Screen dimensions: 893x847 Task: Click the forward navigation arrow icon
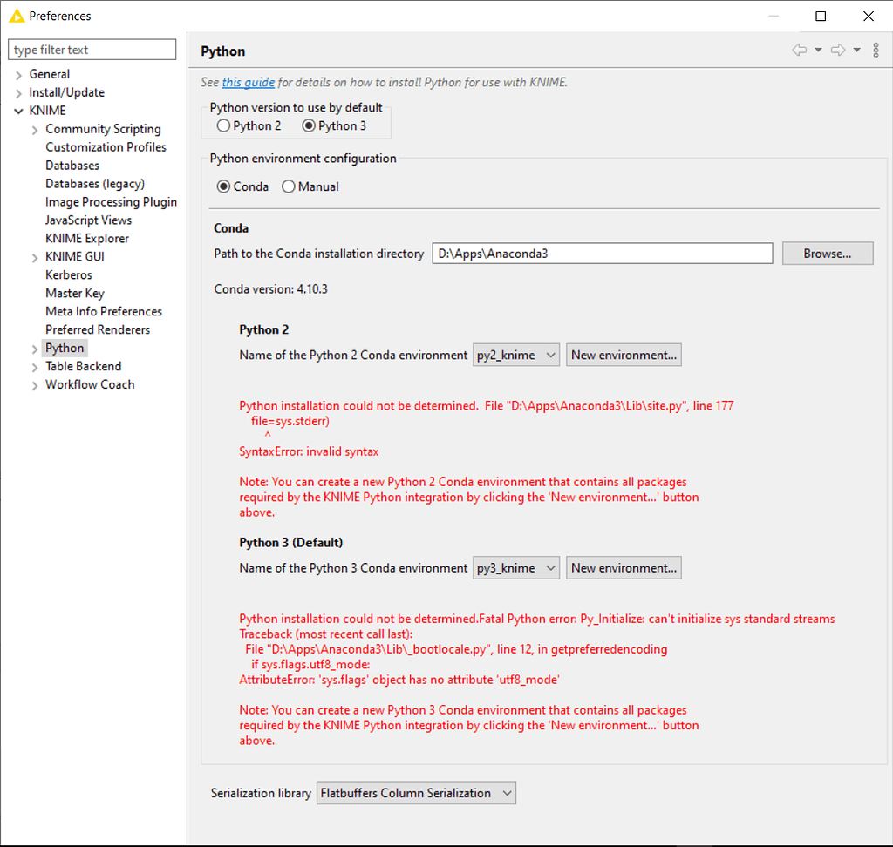click(838, 51)
